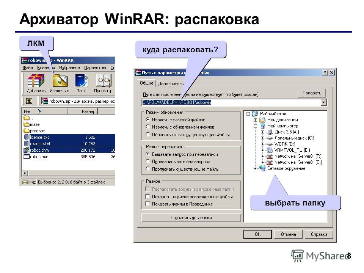
Task: Click the Тест toolbar icon
Action: click(x=82, y=81)
